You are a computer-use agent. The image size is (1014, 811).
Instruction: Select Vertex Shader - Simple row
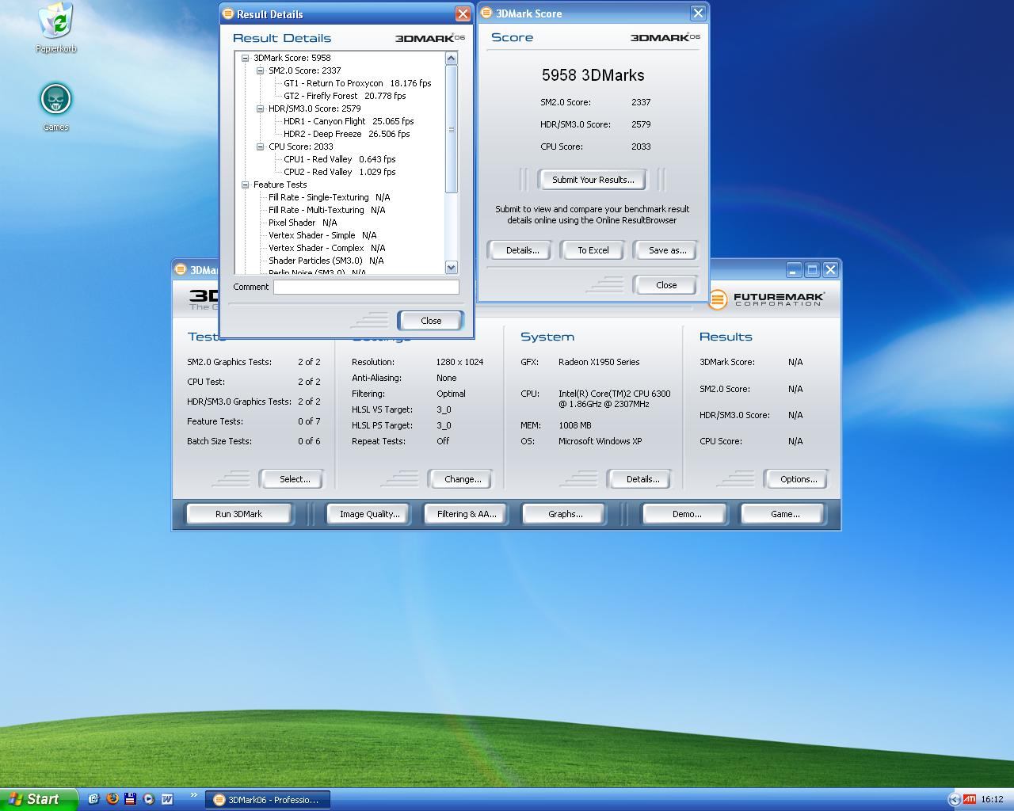(x=322, y=235)
